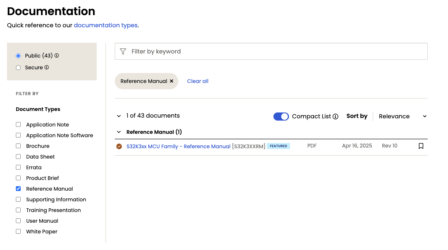Click the info icon next to Public
This screenshot has height=250, width=448.
(x=57, y=56)
